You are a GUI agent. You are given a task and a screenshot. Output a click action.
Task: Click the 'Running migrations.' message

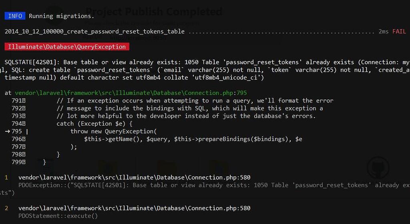point(61,16)
